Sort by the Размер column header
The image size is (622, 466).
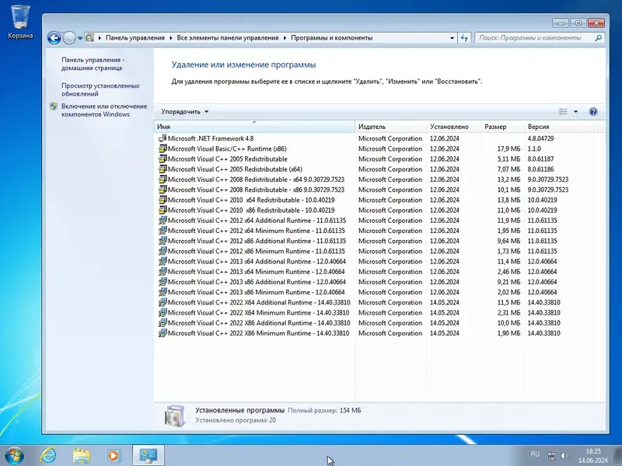coord(503,127)
